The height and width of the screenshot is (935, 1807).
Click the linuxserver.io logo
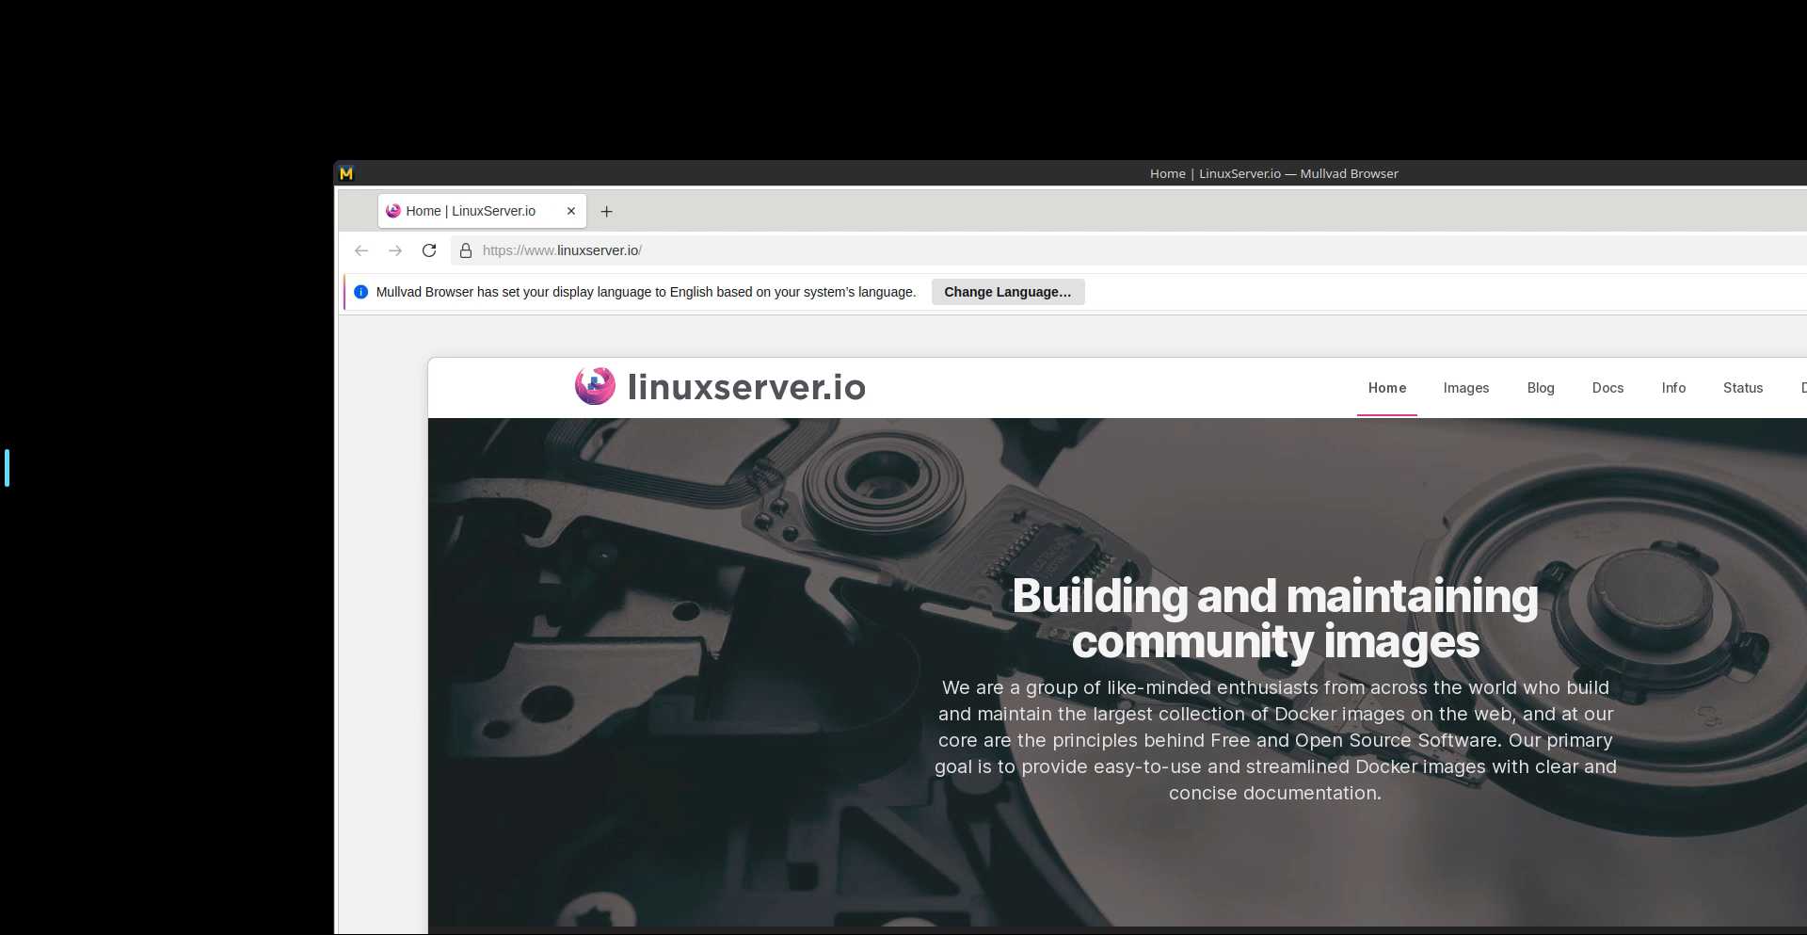tap(720, 387)
